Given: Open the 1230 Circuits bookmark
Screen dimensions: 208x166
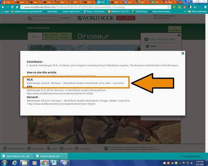Looking at the screenshot, I should pyautogui.click(x=140, y=12).
